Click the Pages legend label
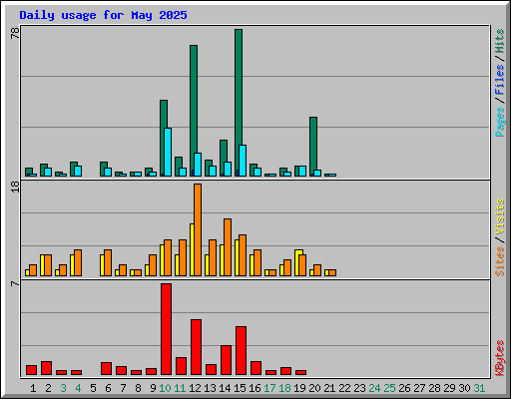 coord(499,122)
